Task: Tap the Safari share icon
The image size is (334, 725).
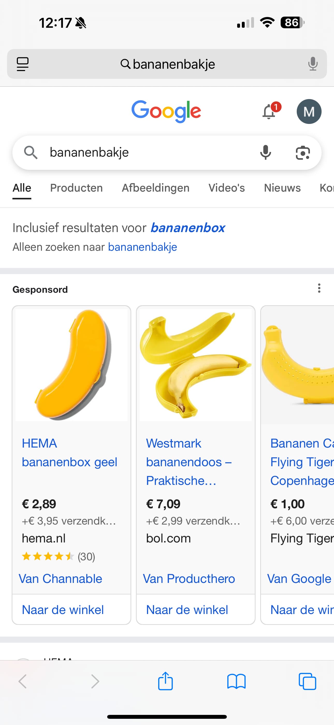Action: 165,681
